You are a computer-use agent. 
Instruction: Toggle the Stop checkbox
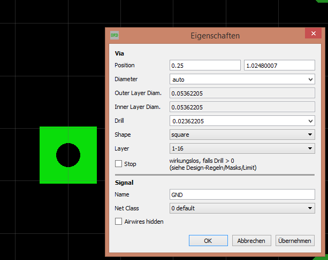tap(118, 164)
